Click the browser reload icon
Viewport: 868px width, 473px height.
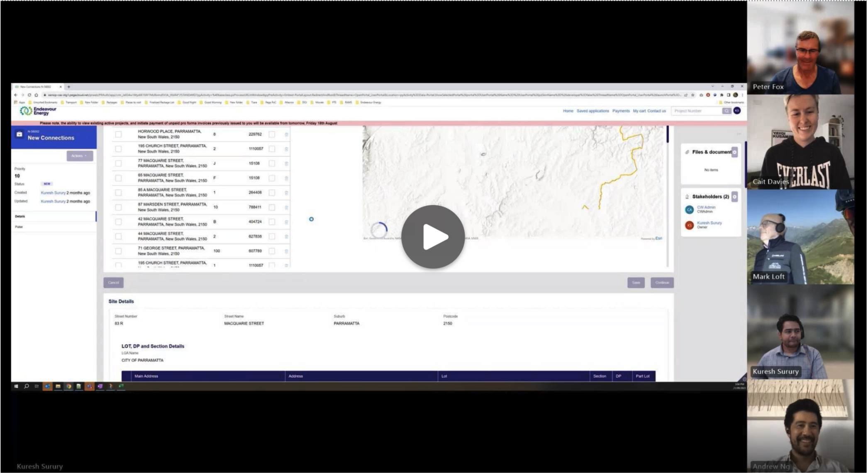tap(29, 95)
